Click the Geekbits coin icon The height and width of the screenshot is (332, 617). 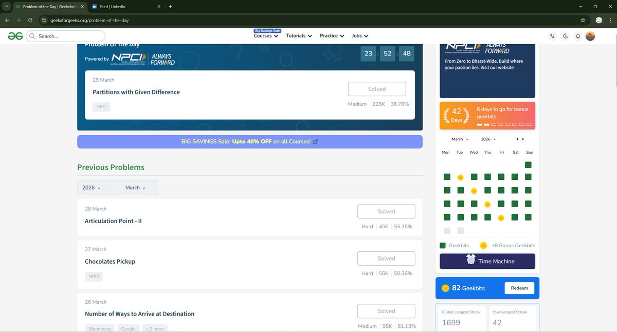pyautogui.click(x=446, y=288)
